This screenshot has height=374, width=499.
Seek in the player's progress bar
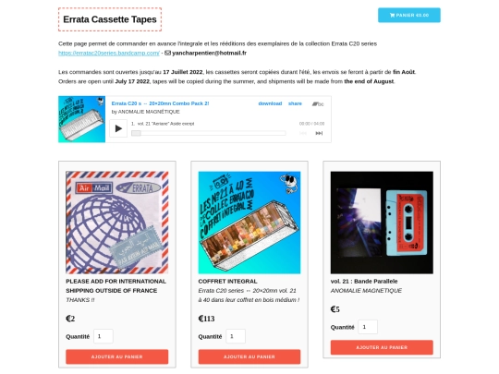[x=209, y=133]
